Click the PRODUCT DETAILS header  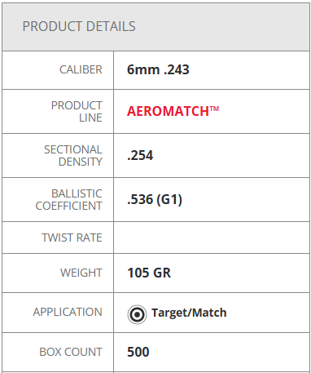79,26
